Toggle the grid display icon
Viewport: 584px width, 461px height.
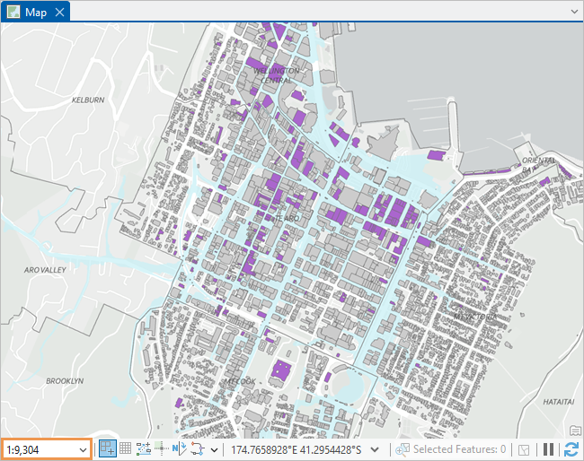[125, 448]
